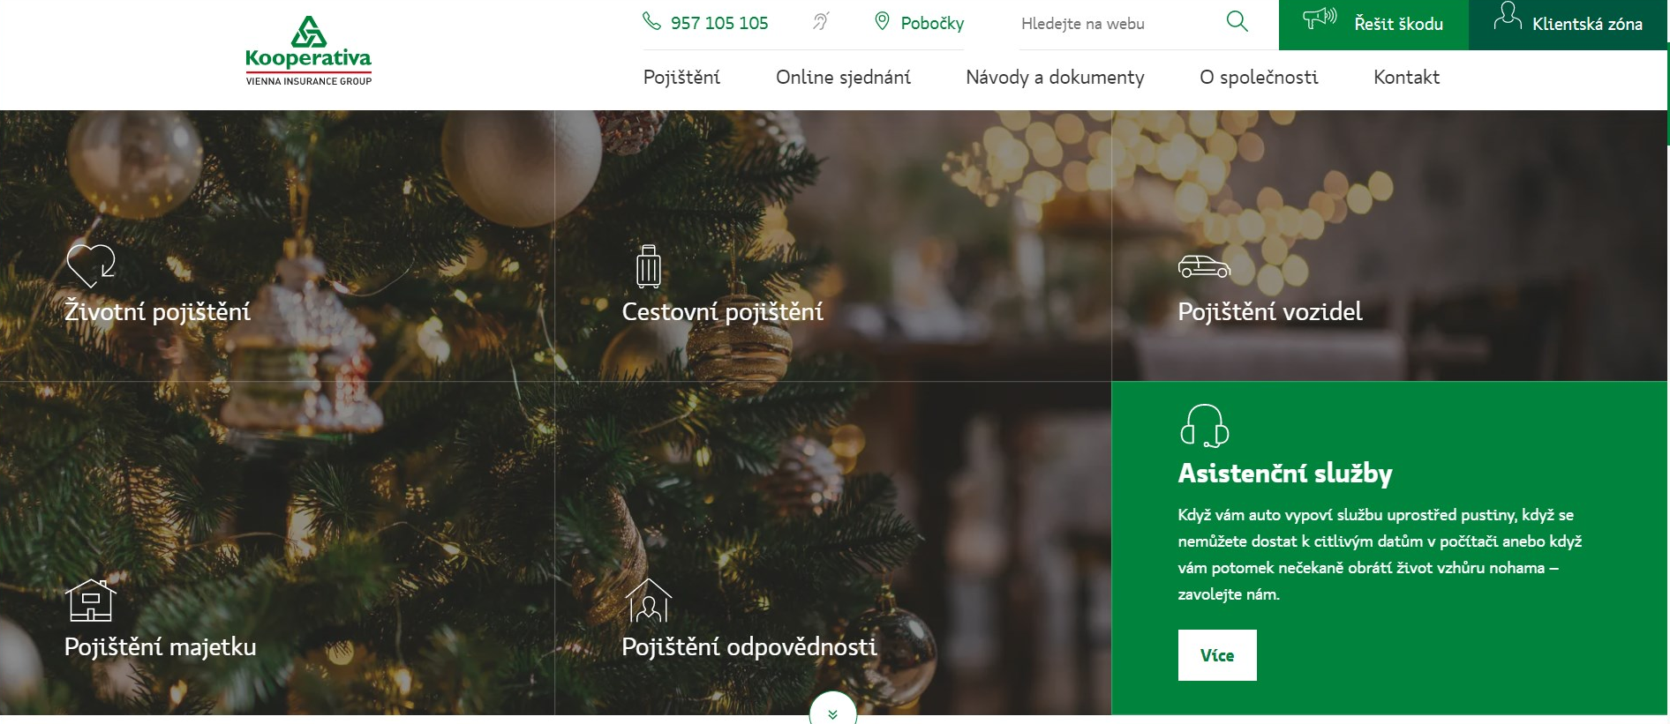Expand page with the double-chevron down button
Viewport: 1670px width, 724px height.
coord(832,711)
